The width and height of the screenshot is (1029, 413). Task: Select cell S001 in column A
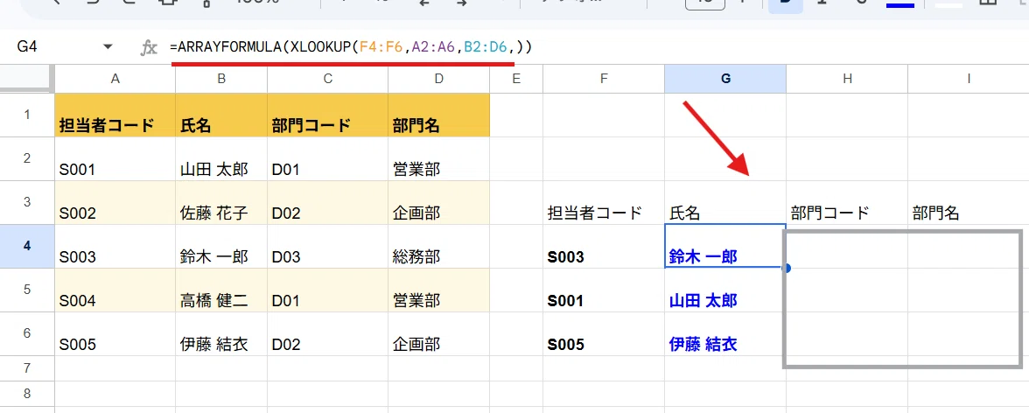coord(115,159)
